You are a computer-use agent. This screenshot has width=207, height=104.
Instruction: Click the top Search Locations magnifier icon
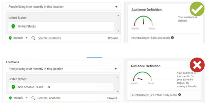33,38
